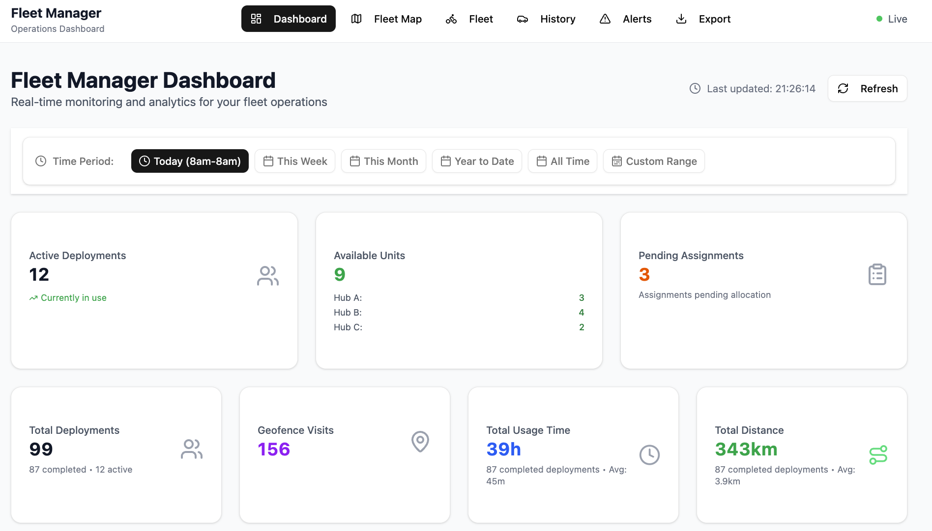This screenshot has width=932, height=531.
Task: Select the Dashboard grid icon
Action: click(x=256, y=18)
